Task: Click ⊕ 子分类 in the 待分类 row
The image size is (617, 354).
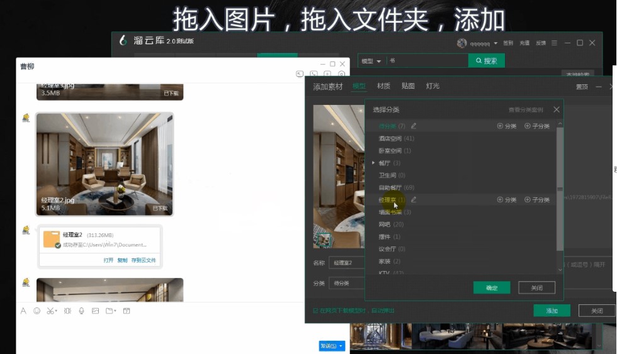Action: (x=537, y=126)
